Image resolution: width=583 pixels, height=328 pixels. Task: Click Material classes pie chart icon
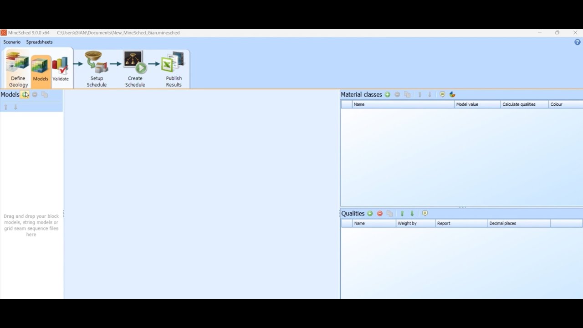tap(452, 94)
